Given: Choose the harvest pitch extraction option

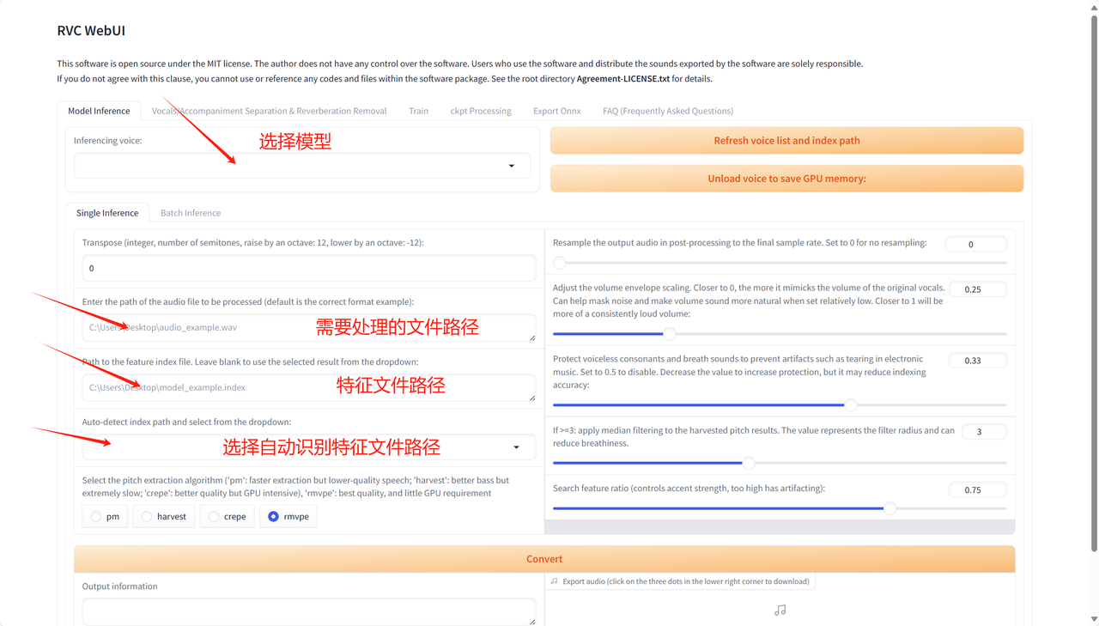Looking at the screenshot, I should tap(148, 517).
